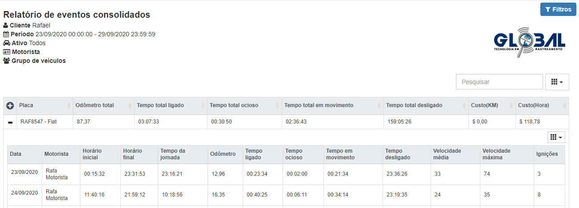Sort by Tempo total em movimento sort icon
The width and height of the screenshot is (579, 208).
click(x=379, y=106)
